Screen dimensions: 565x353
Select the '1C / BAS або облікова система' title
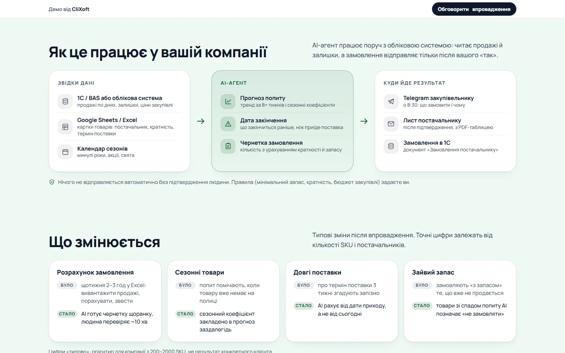point(120,98)
